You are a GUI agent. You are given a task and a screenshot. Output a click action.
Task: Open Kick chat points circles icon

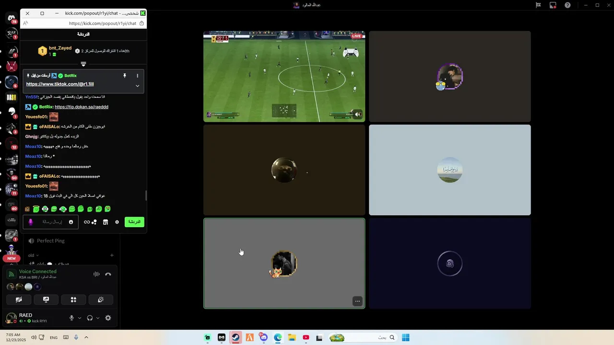click(x=94, y=222)
